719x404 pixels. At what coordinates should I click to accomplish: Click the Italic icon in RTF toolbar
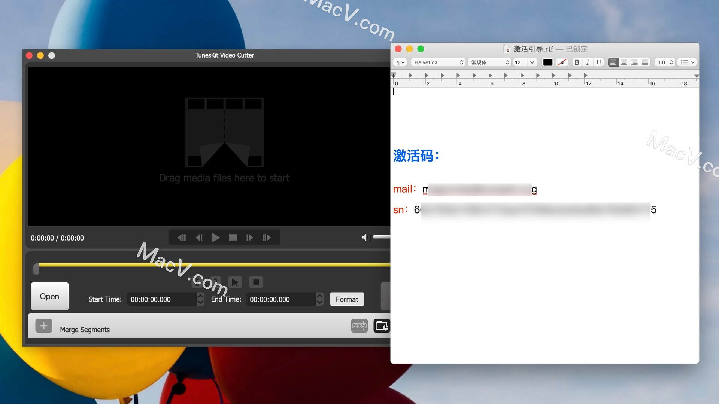588,62
